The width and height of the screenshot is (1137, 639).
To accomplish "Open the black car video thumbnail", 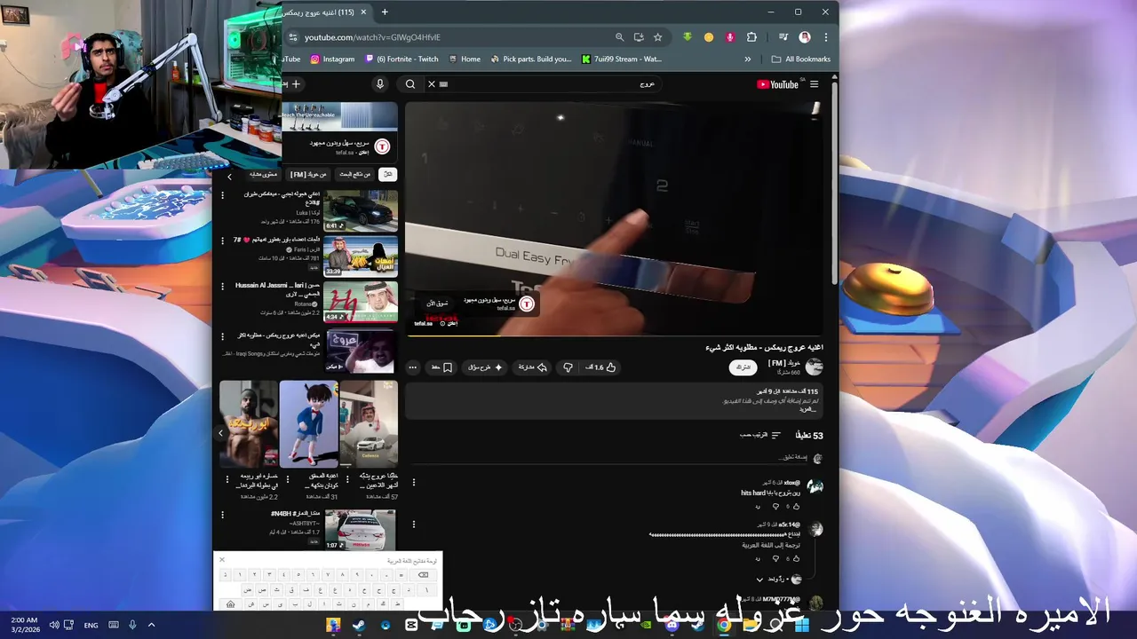I will [x=360, y=209].
